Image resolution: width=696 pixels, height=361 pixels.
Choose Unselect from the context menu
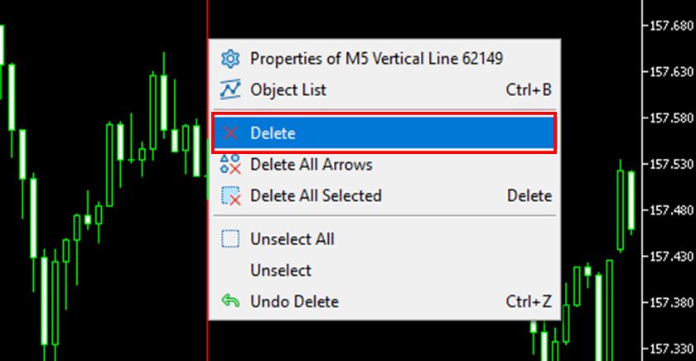(x=281, y=271)
